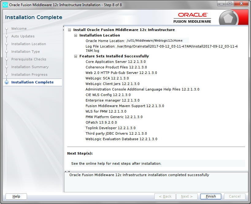Click the Oracle Home Location path field

[x=157, y=40]
